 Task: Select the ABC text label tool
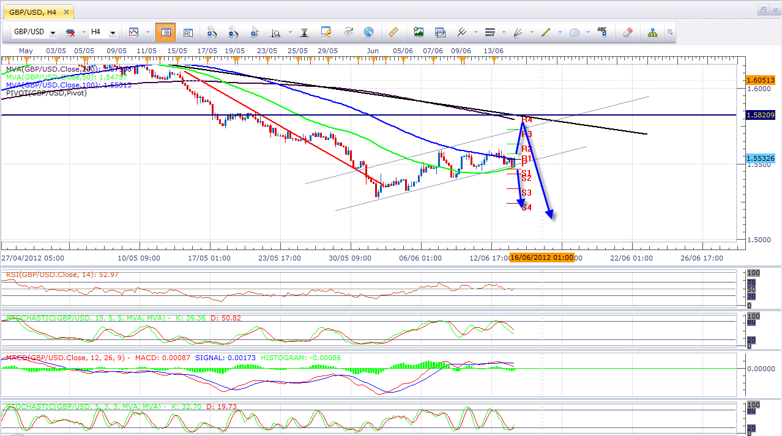[x=602, y=32]
